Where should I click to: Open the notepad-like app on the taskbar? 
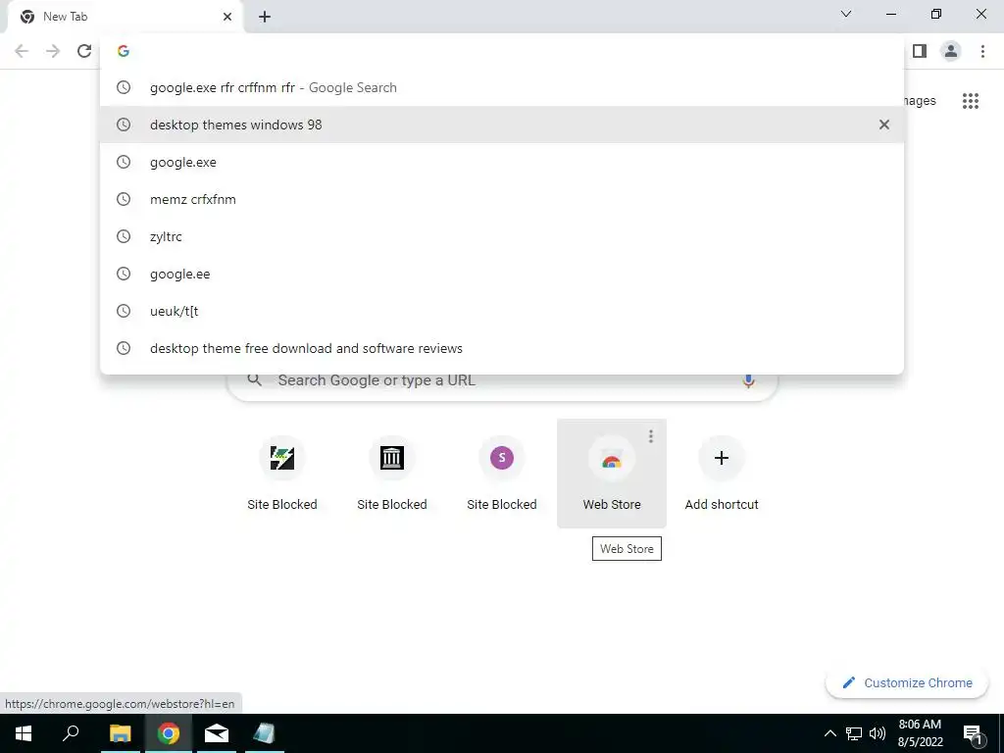pyautogui.click(x=265, y=733)
